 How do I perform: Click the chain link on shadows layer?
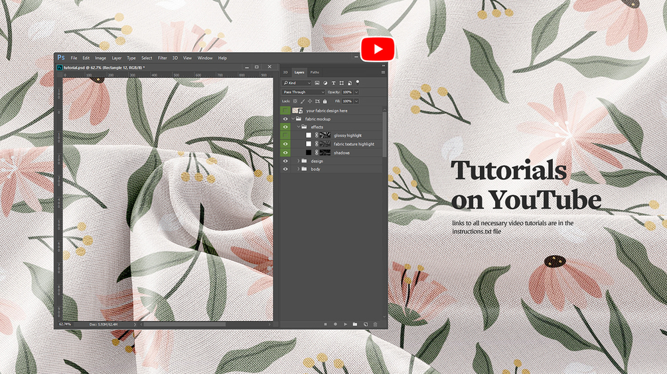click(317, 153)
